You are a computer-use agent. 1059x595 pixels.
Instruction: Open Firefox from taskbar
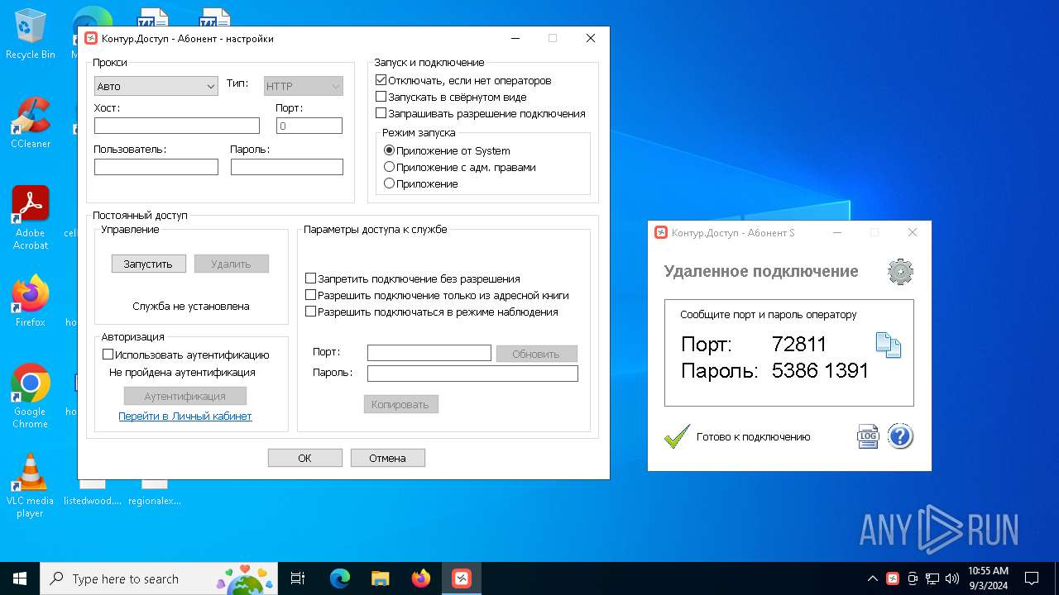[421, 578]
